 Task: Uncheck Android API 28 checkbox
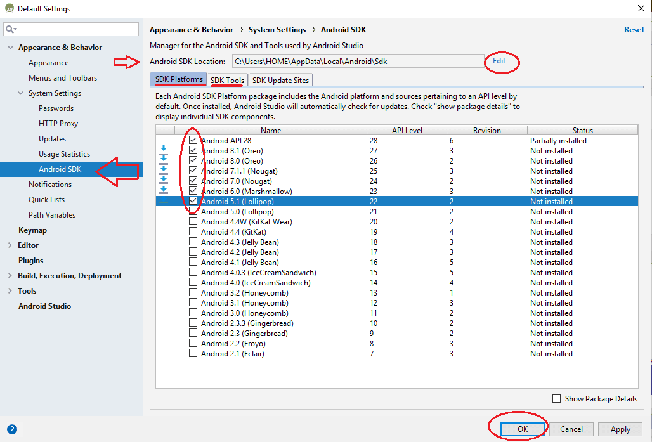click(193, 140)
